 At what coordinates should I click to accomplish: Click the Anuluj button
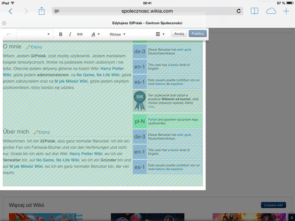tap(179, 34)
